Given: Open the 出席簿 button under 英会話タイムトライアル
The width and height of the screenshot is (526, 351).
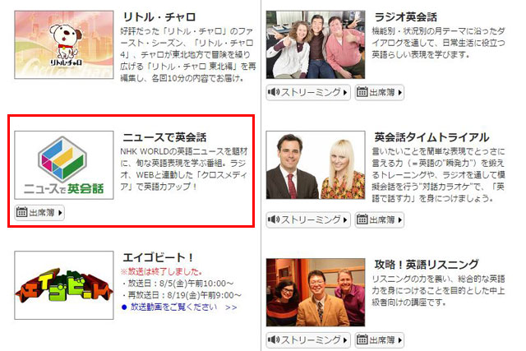Looking at the screenshot, I should click(380, 219).
